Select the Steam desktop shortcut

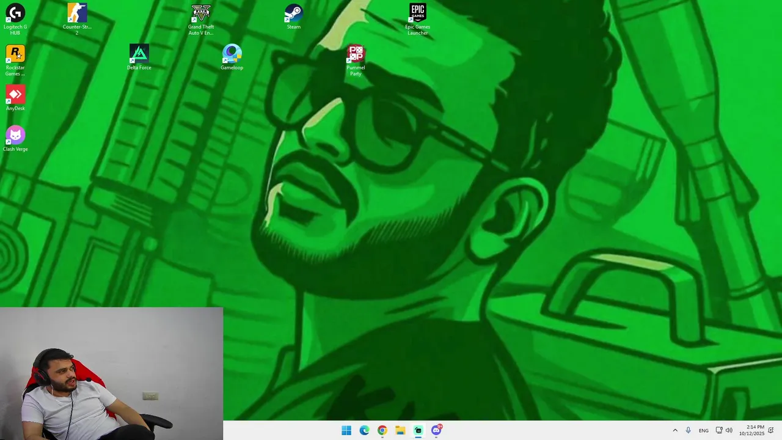click(x=294, y=16)
